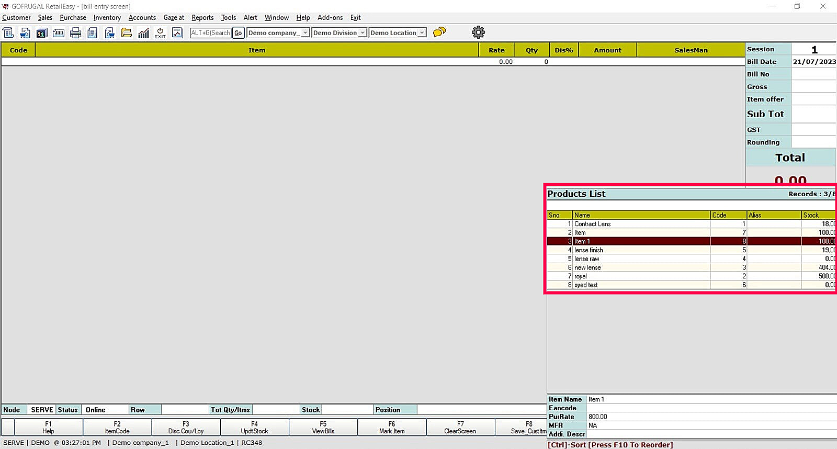This screenshot has height=449, width=837.
Task: Open the bar chart toolbar icon
Action: pyautogui.click(x=143, y=33)
